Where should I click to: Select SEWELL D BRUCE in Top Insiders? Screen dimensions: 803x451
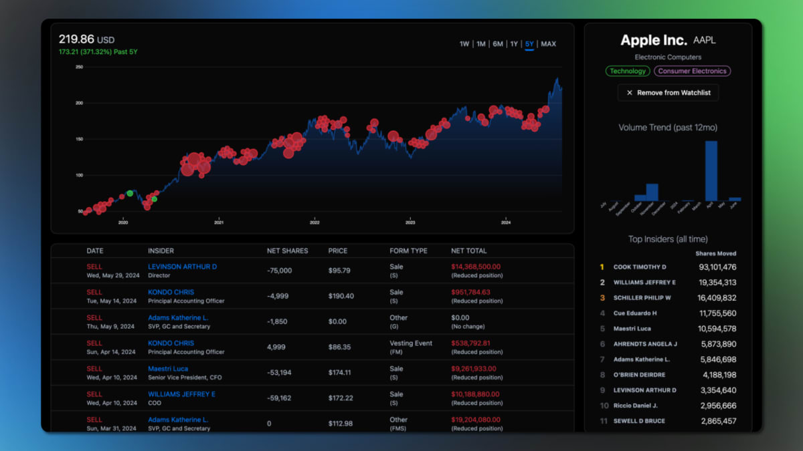tap(639, 421)
